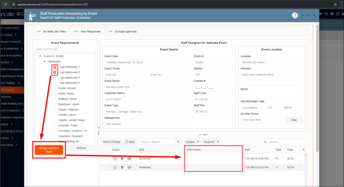This screenshot has height=187, width=344.
Task: Open the folder icon in top bar
Action: [x=326, y=14]
